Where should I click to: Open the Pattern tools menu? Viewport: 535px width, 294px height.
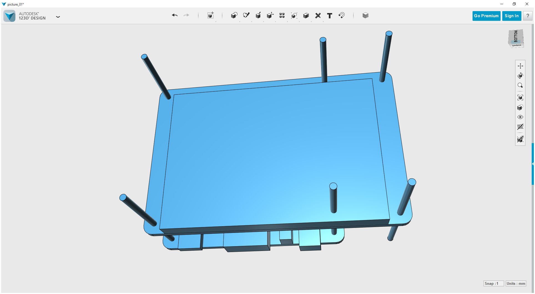(282, 16)
